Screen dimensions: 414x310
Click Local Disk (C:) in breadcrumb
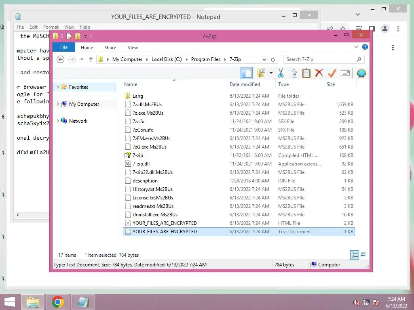(167, 59)
